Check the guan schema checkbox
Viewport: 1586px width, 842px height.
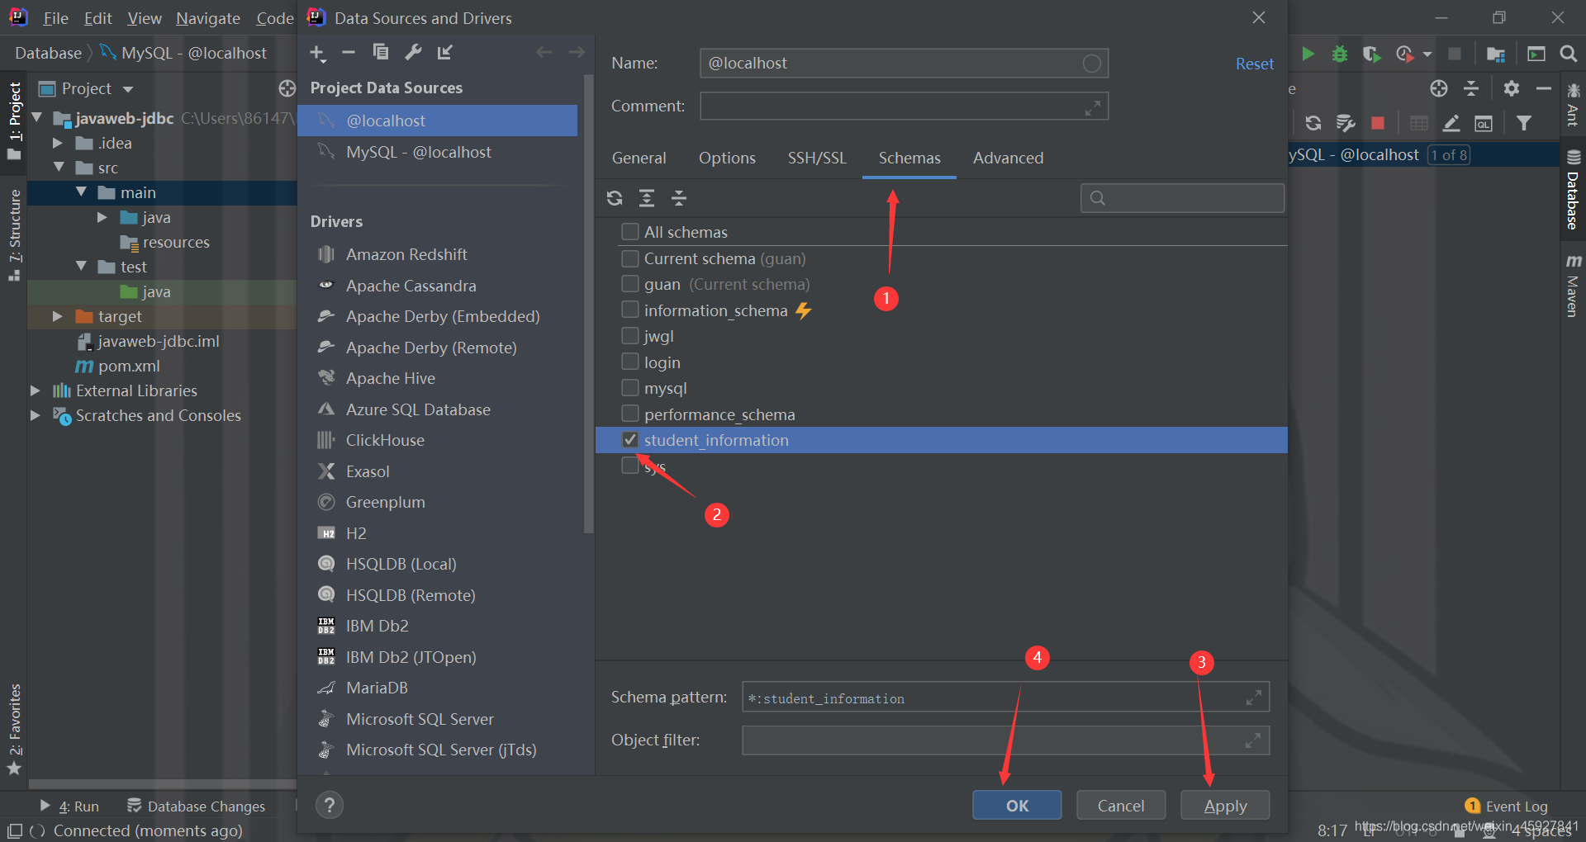(x=630, y=284)
